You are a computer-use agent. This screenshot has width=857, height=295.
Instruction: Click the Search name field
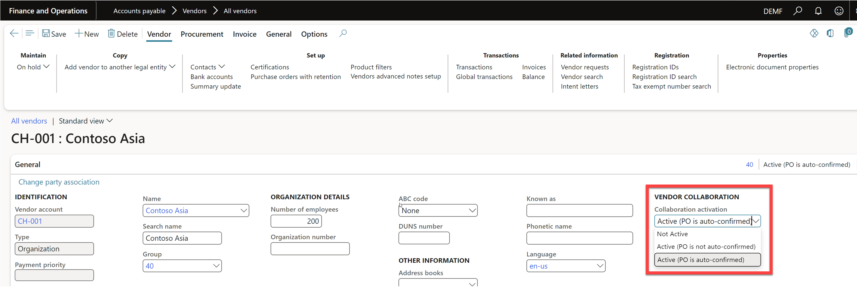[182, 238]
